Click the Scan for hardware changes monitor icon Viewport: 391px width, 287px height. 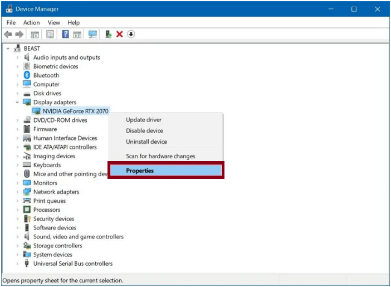(92, 35)
